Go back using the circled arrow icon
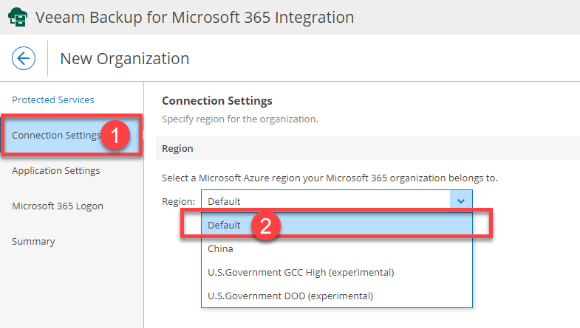This screenshot has height=328, width=580. [x=24, y=58]
